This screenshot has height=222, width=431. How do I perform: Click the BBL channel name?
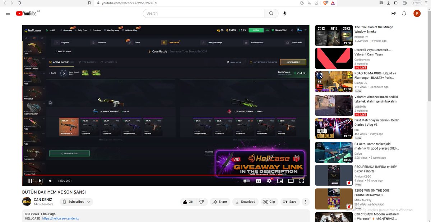pyautogui.click(x=357, y=130)
